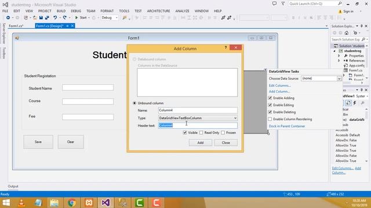The image size is (371, 208).
Task: Click the Navigate Backward toolbar icon
Action: (x=8, y=18)
